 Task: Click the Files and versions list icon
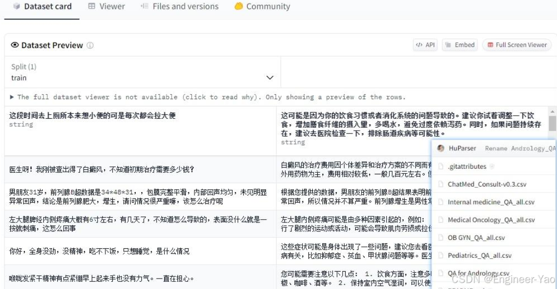point(144,6)
